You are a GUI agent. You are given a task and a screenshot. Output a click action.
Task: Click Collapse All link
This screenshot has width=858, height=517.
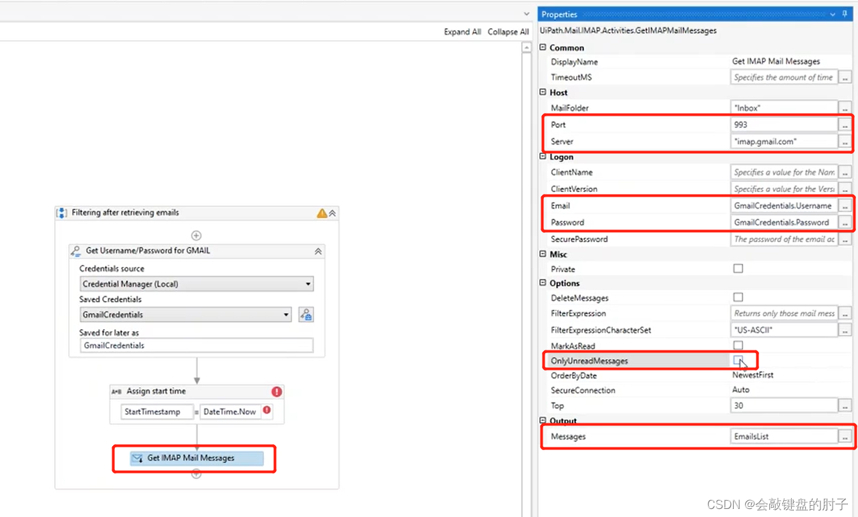click(x=508, y=31)
